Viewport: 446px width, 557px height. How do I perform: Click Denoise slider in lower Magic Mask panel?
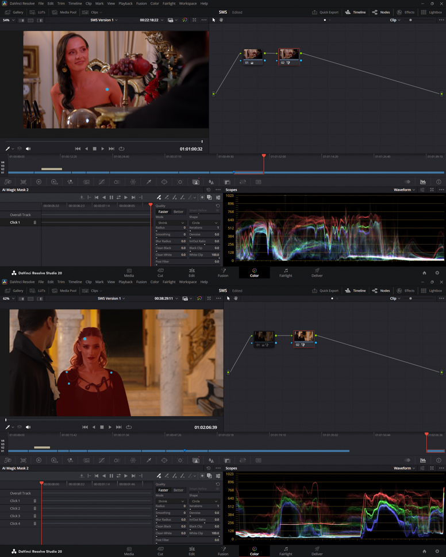pyautogui.click(x=204, y=517)
